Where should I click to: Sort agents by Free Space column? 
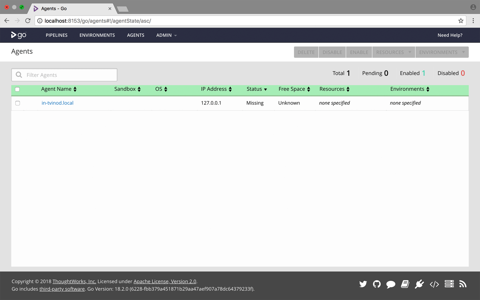pos(294,89)
